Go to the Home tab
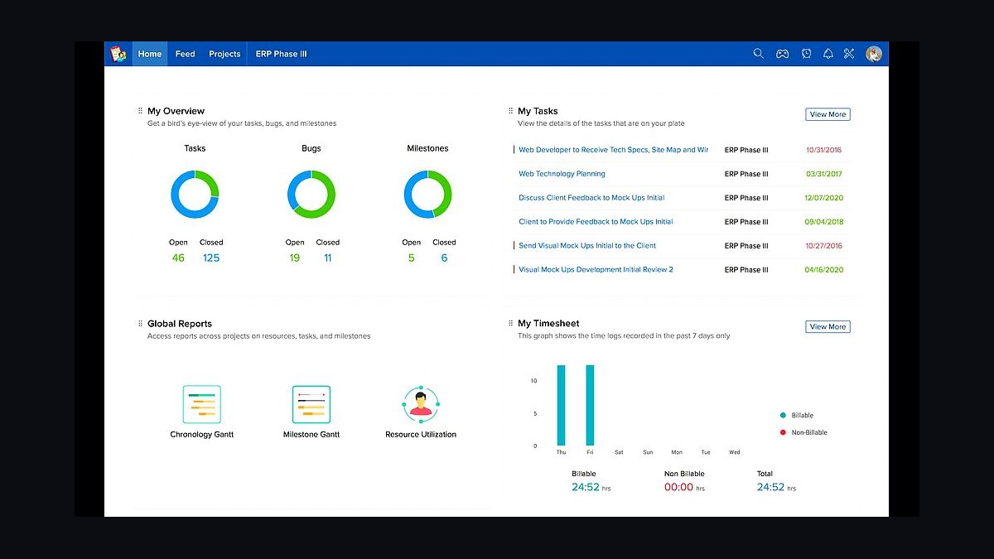 pos(150,54)
